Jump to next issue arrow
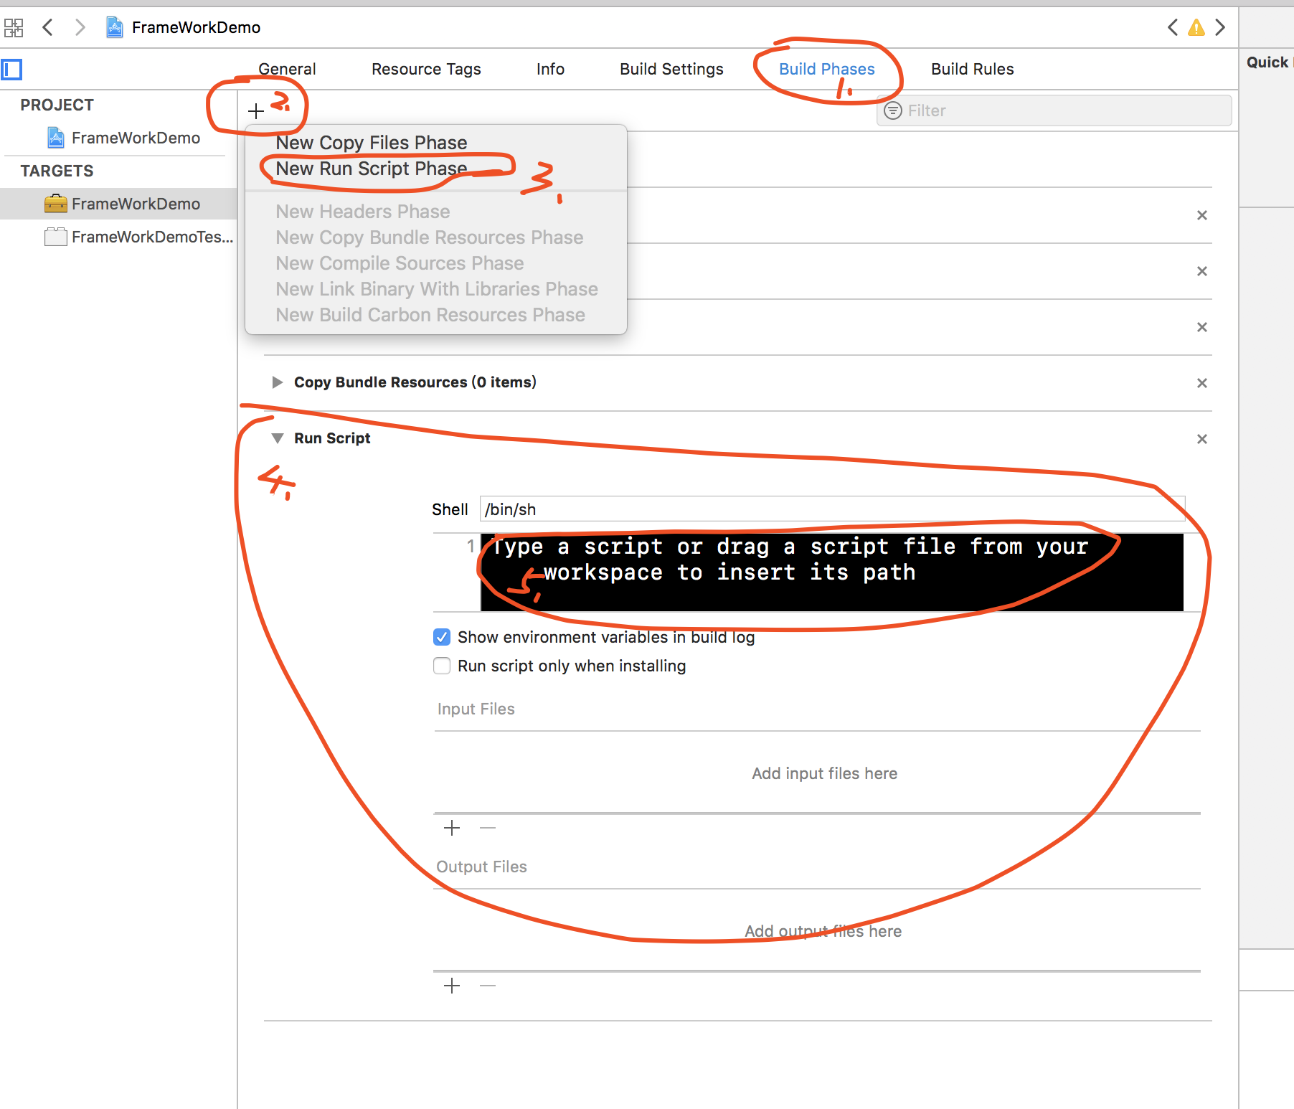1294x1109 pixels. coord(1219,28)
